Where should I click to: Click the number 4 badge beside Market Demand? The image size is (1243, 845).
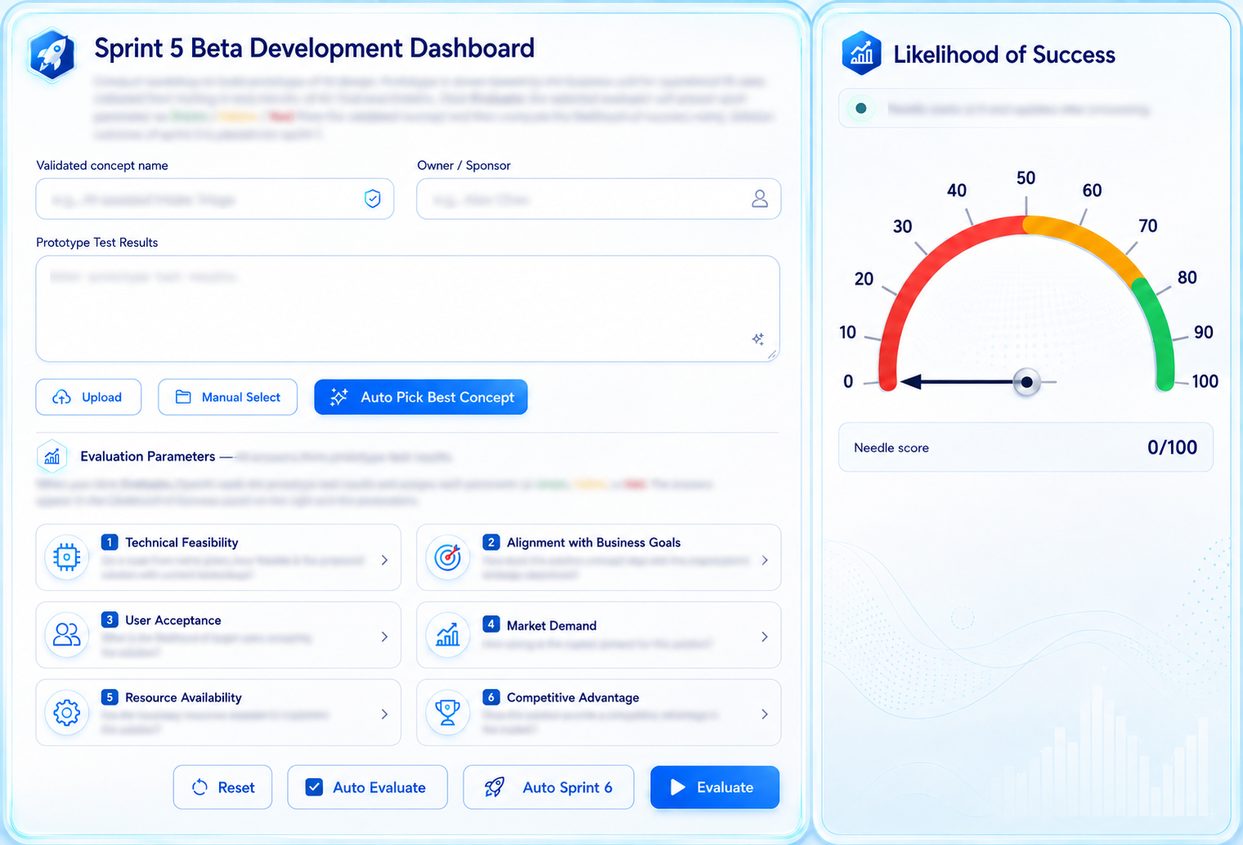tap(490, 624)
